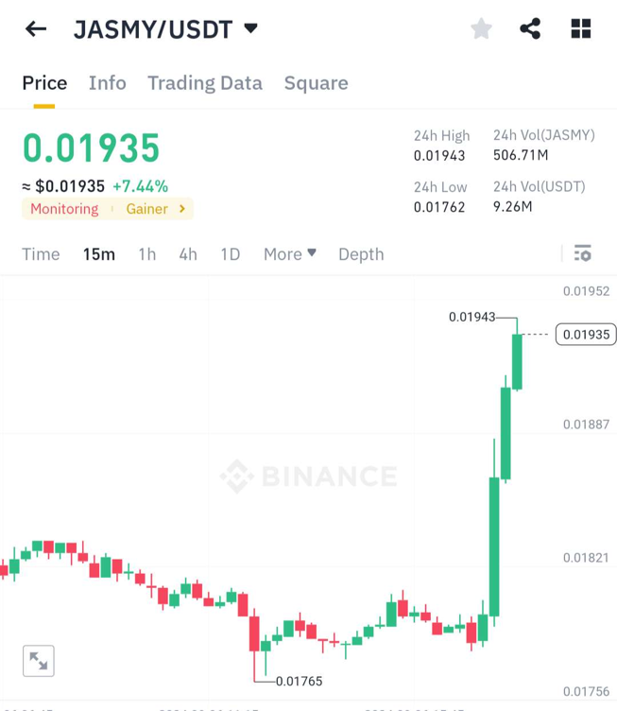Select the Price tab
The image size is (617, 711).
[44, 83]
